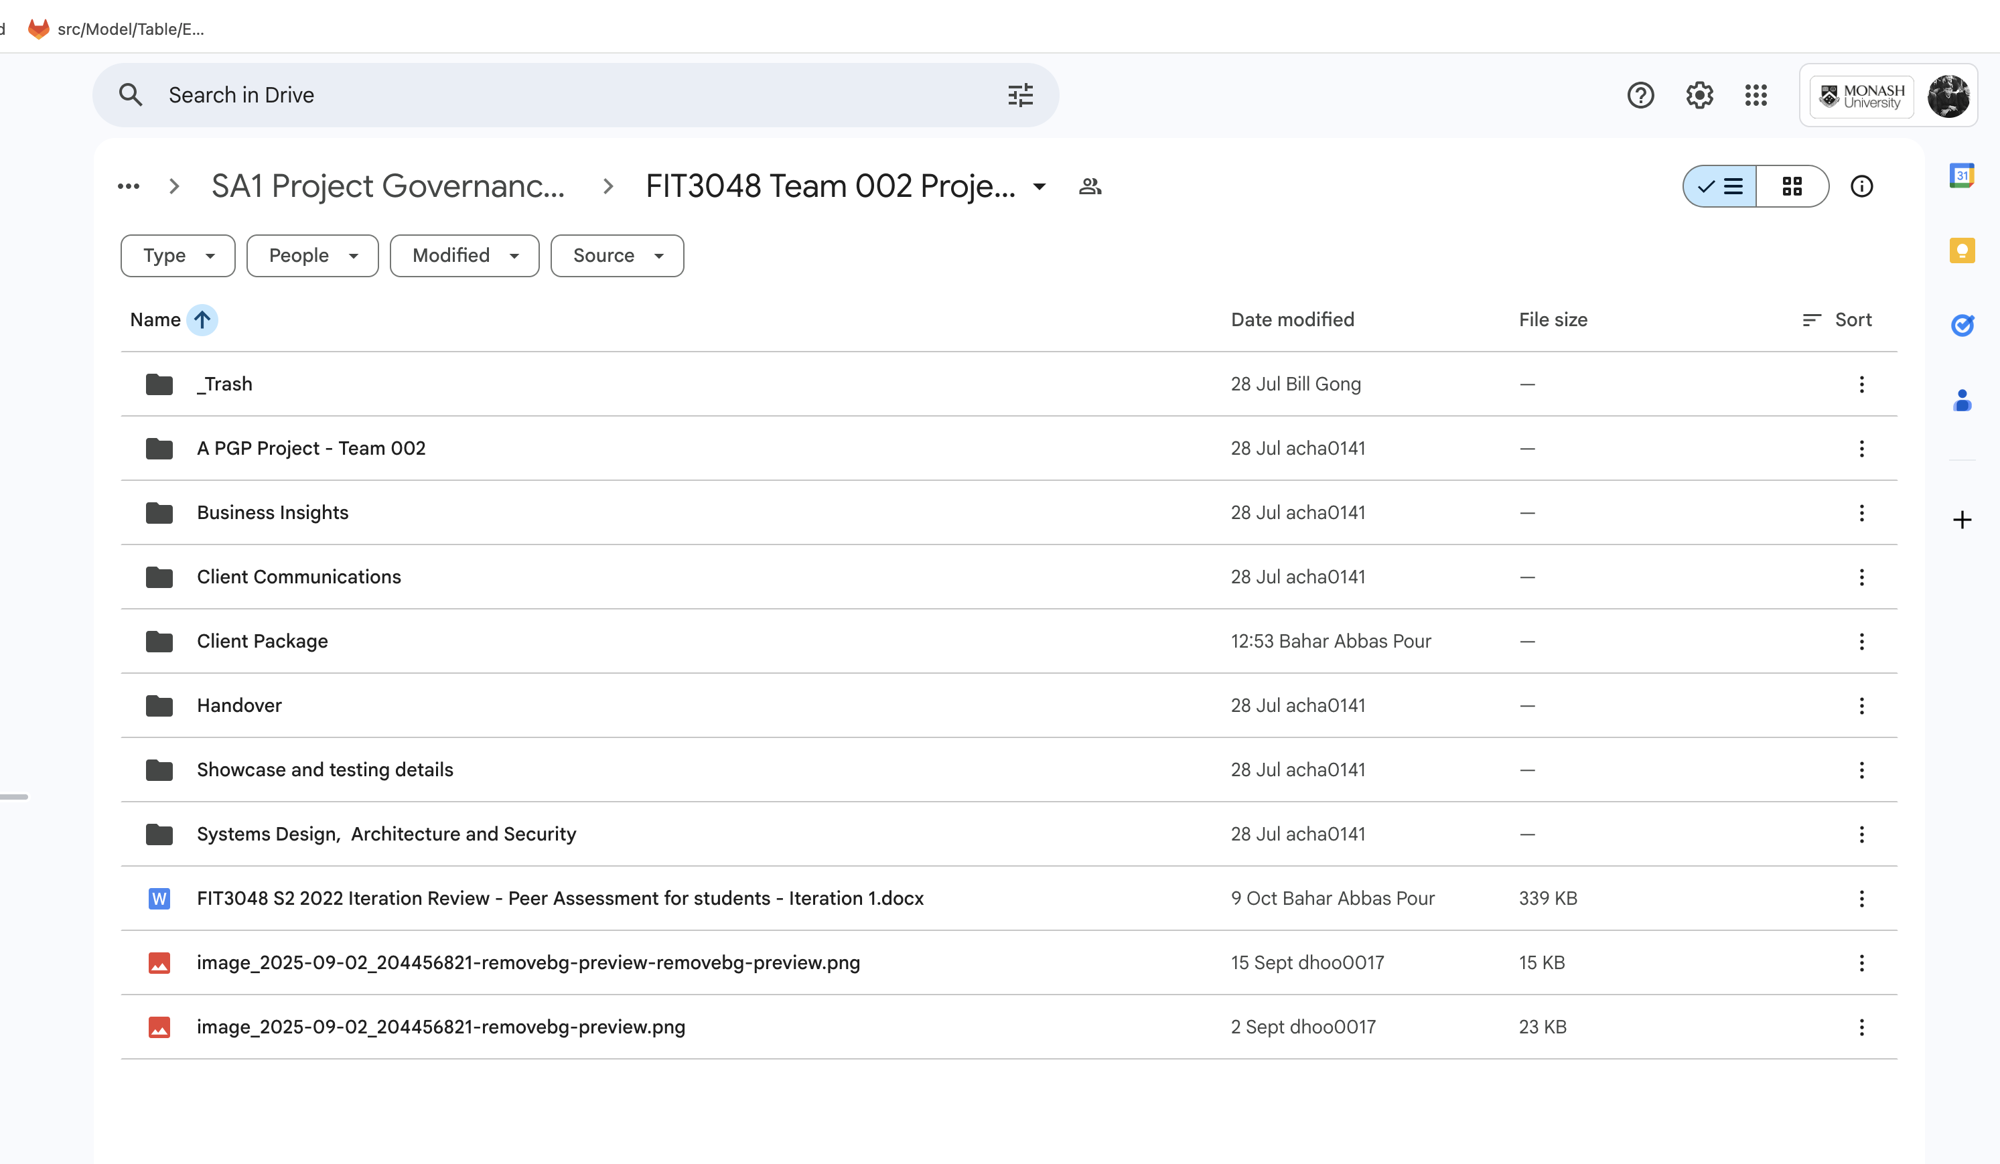2000x1164 pixels.
Task: Open Google Calendar side panel
Action: pos(1961,175)
